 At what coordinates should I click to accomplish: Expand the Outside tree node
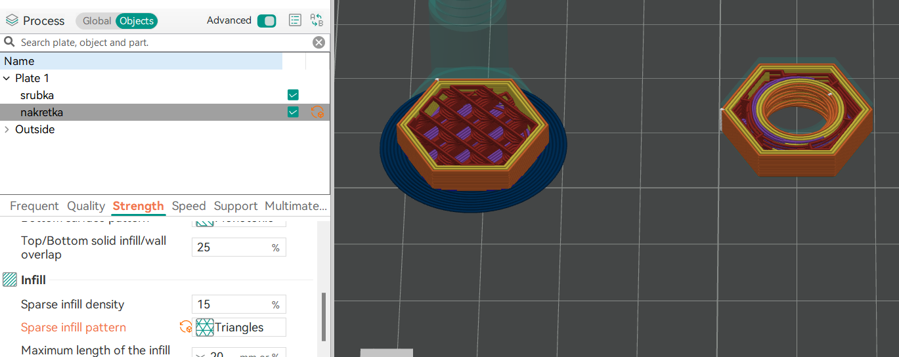(x=7, y=129)
